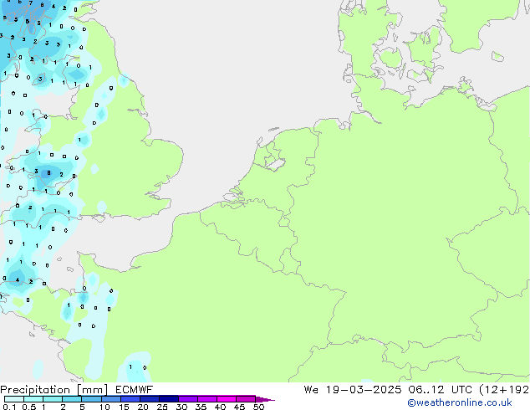Click the above-50 mm legend arrow tip
This screenshot has width=530, height=410.
click(x=265, y=399)
